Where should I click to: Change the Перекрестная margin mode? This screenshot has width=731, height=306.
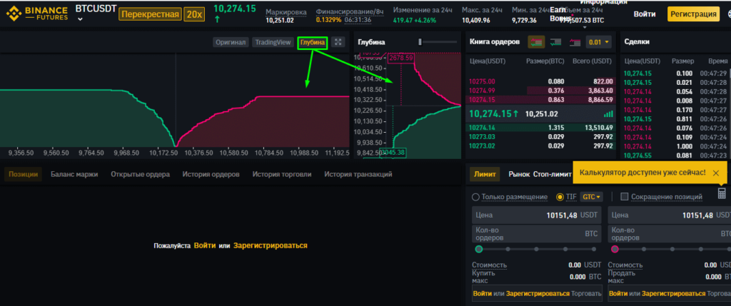(x=150, y=14)
